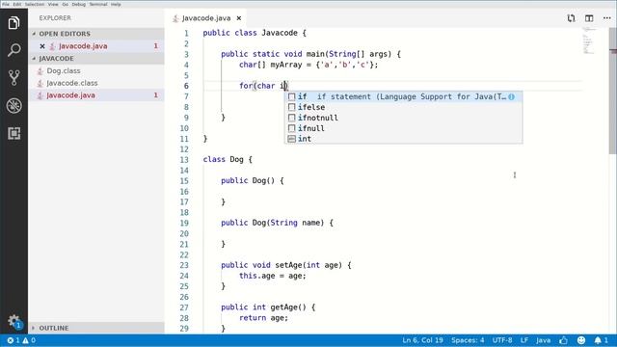Open the Help menu

pyautogui.click(x=116, y=4)
